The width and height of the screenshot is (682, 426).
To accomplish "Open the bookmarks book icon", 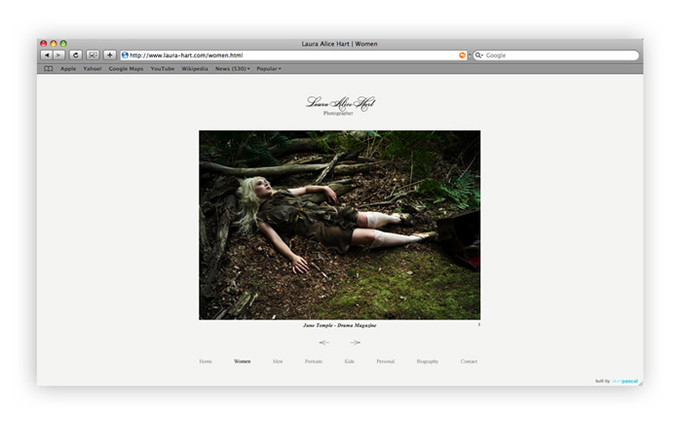I will click(49, 69).
